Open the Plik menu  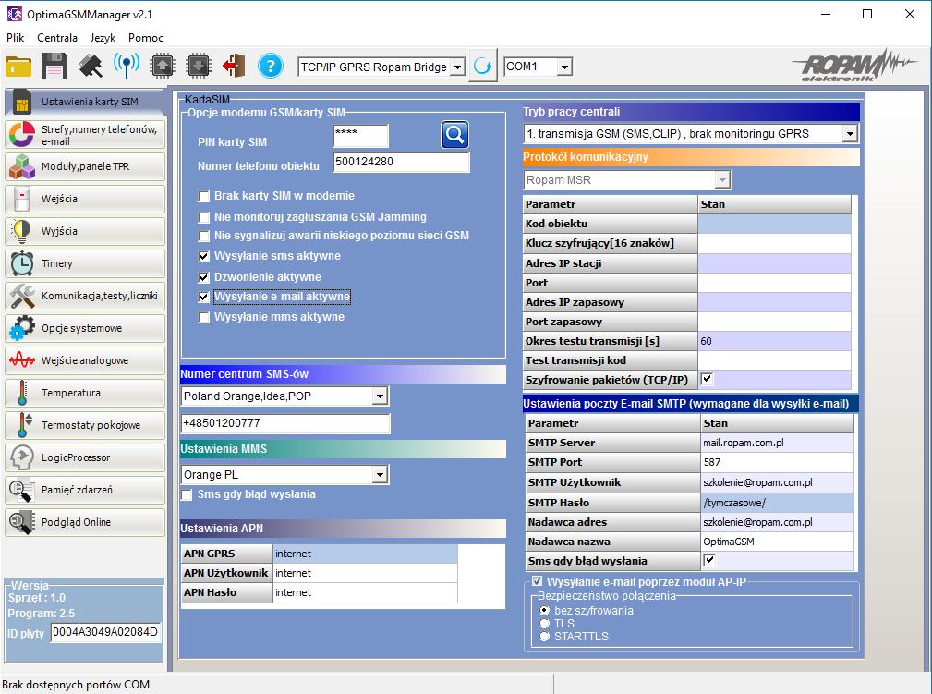click(x=16, y=38)
